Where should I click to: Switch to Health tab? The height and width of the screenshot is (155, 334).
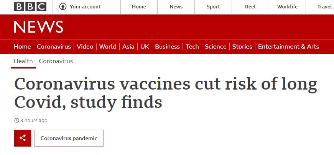23,61
